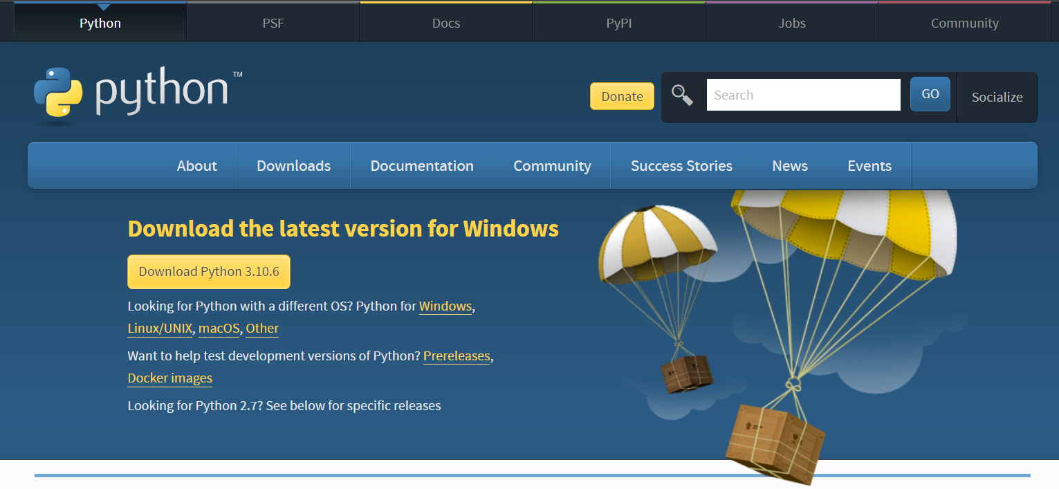Open the Python tab in top bar

coord(100,23)
